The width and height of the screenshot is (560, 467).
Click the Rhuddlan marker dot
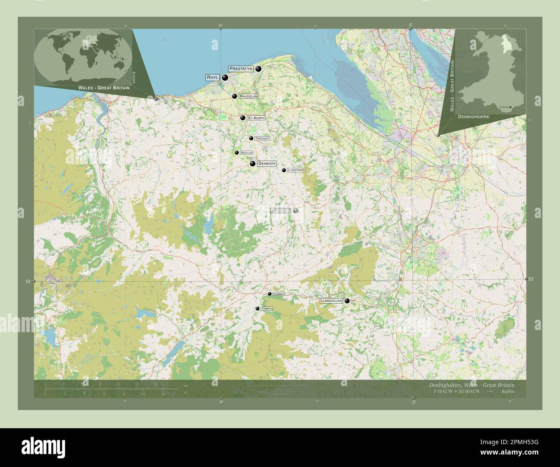pyautogui.click(x=234, y=97)
